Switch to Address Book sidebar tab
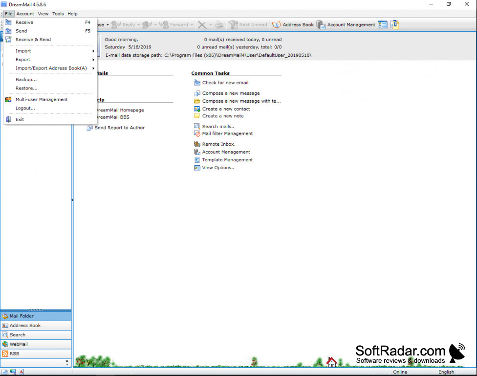This screenshot has width=477, height=376. pos(36,326)
